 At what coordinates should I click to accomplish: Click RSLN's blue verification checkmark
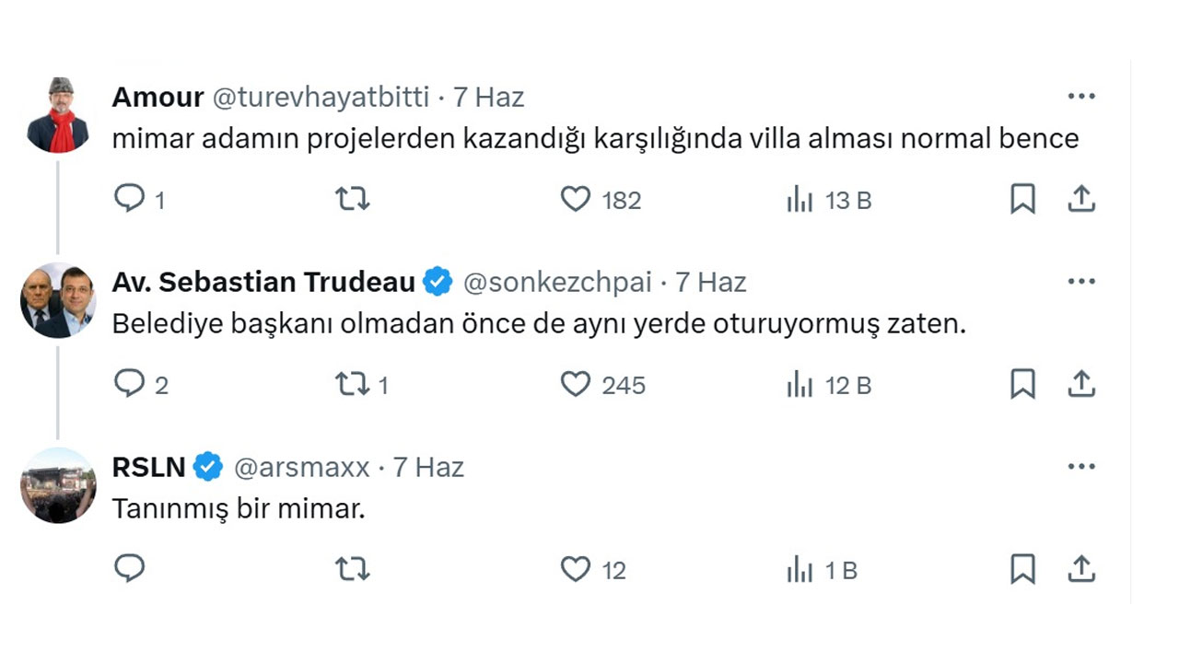[206, 467]
